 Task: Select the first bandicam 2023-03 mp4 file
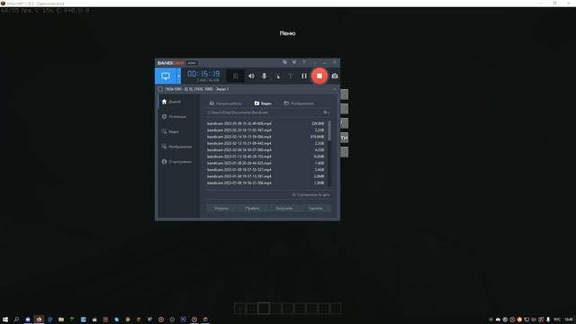click(265, 123)
